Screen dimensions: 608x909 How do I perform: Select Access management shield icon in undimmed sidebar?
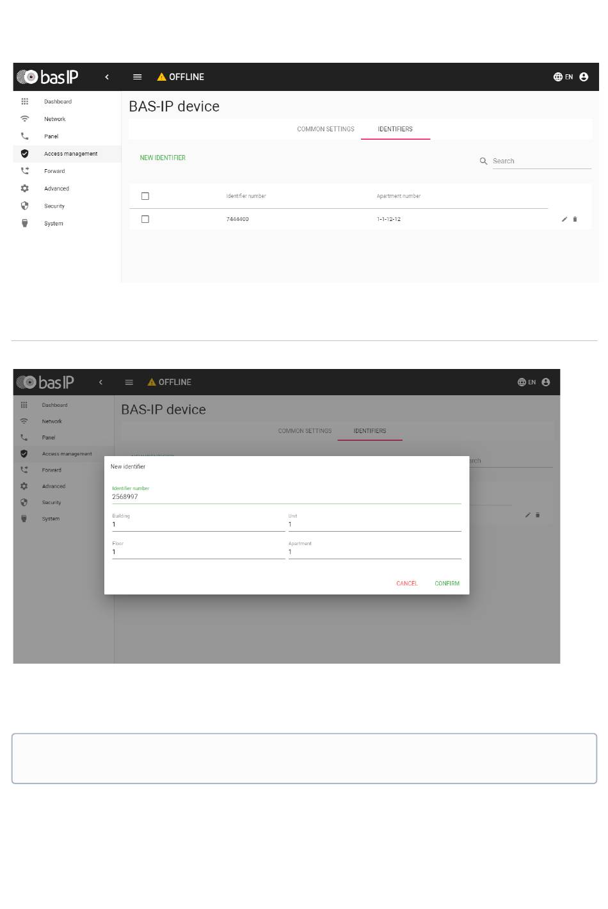click(25, 154)
